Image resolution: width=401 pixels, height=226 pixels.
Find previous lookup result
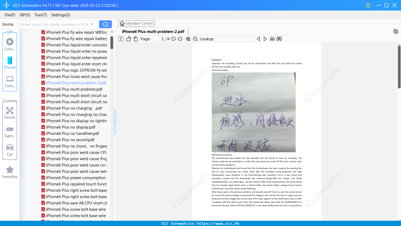(258, 39)
